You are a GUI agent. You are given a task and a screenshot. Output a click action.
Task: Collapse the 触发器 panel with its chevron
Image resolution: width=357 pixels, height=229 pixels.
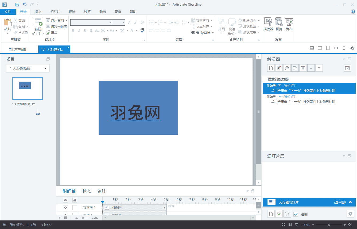pyautogui.click(x=344, y=59)
